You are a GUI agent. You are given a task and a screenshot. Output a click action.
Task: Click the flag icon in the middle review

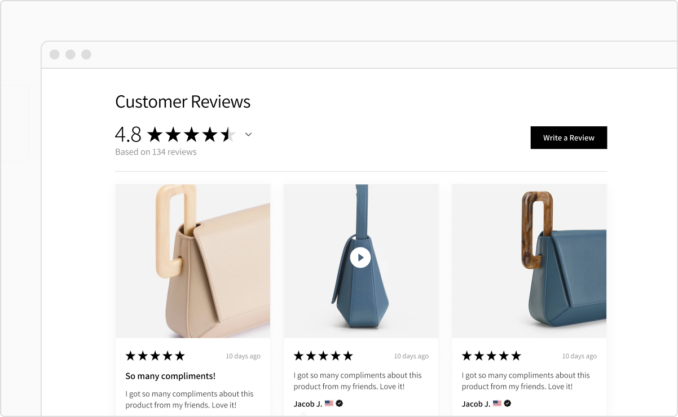[329, 403]
